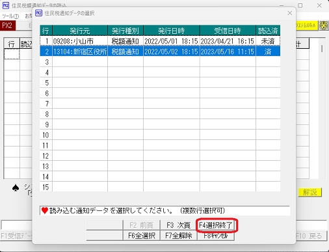Click the 発行種別 column header
Screen dimensions: 329x252
point(125,31)
